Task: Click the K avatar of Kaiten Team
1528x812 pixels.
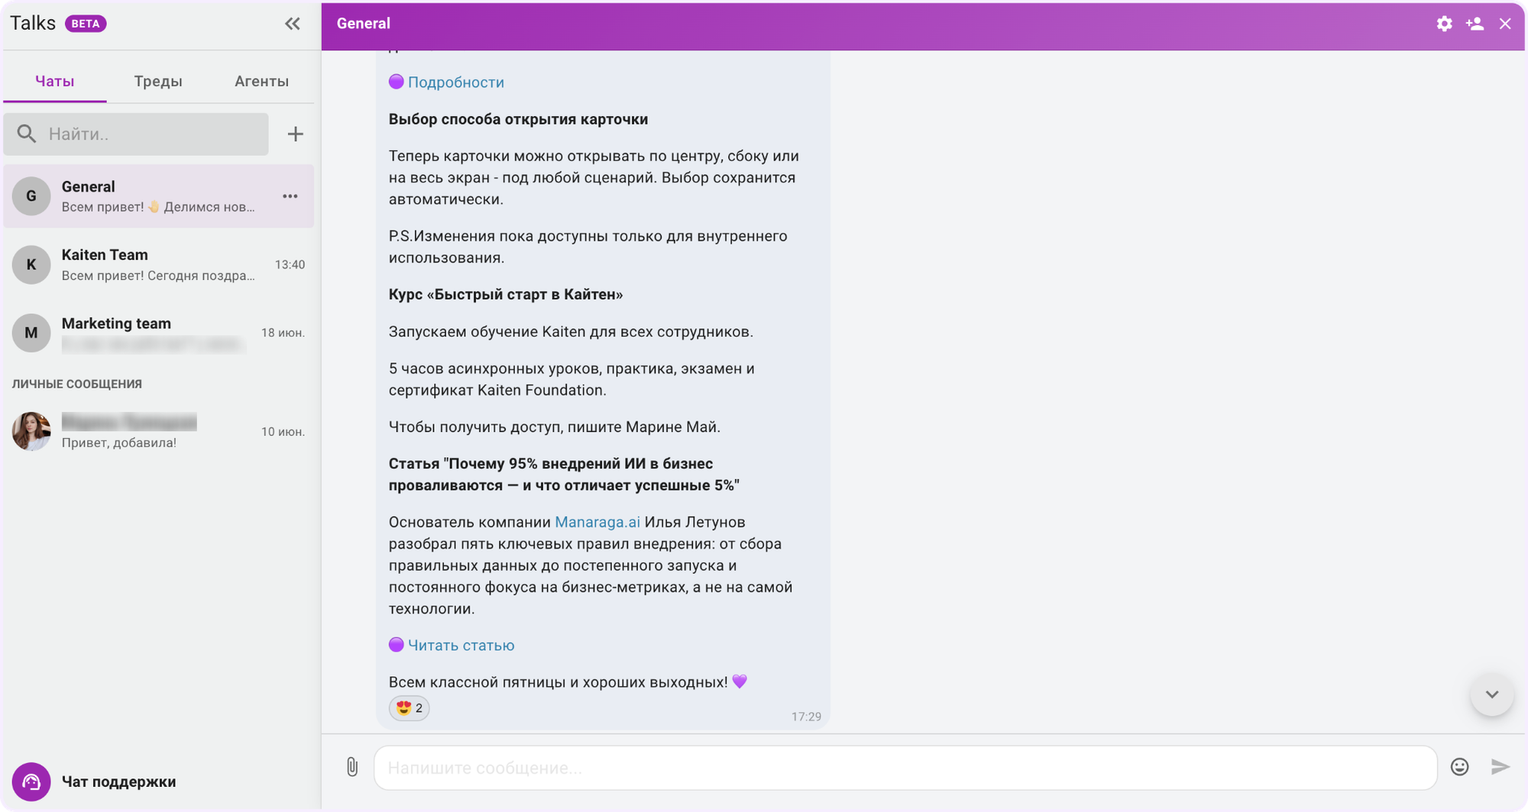Action: 31,265
